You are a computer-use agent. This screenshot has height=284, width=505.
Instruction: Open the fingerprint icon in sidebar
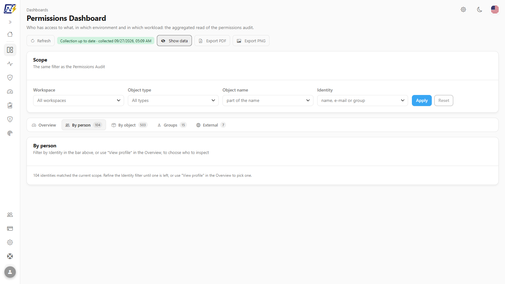(10, 133)
